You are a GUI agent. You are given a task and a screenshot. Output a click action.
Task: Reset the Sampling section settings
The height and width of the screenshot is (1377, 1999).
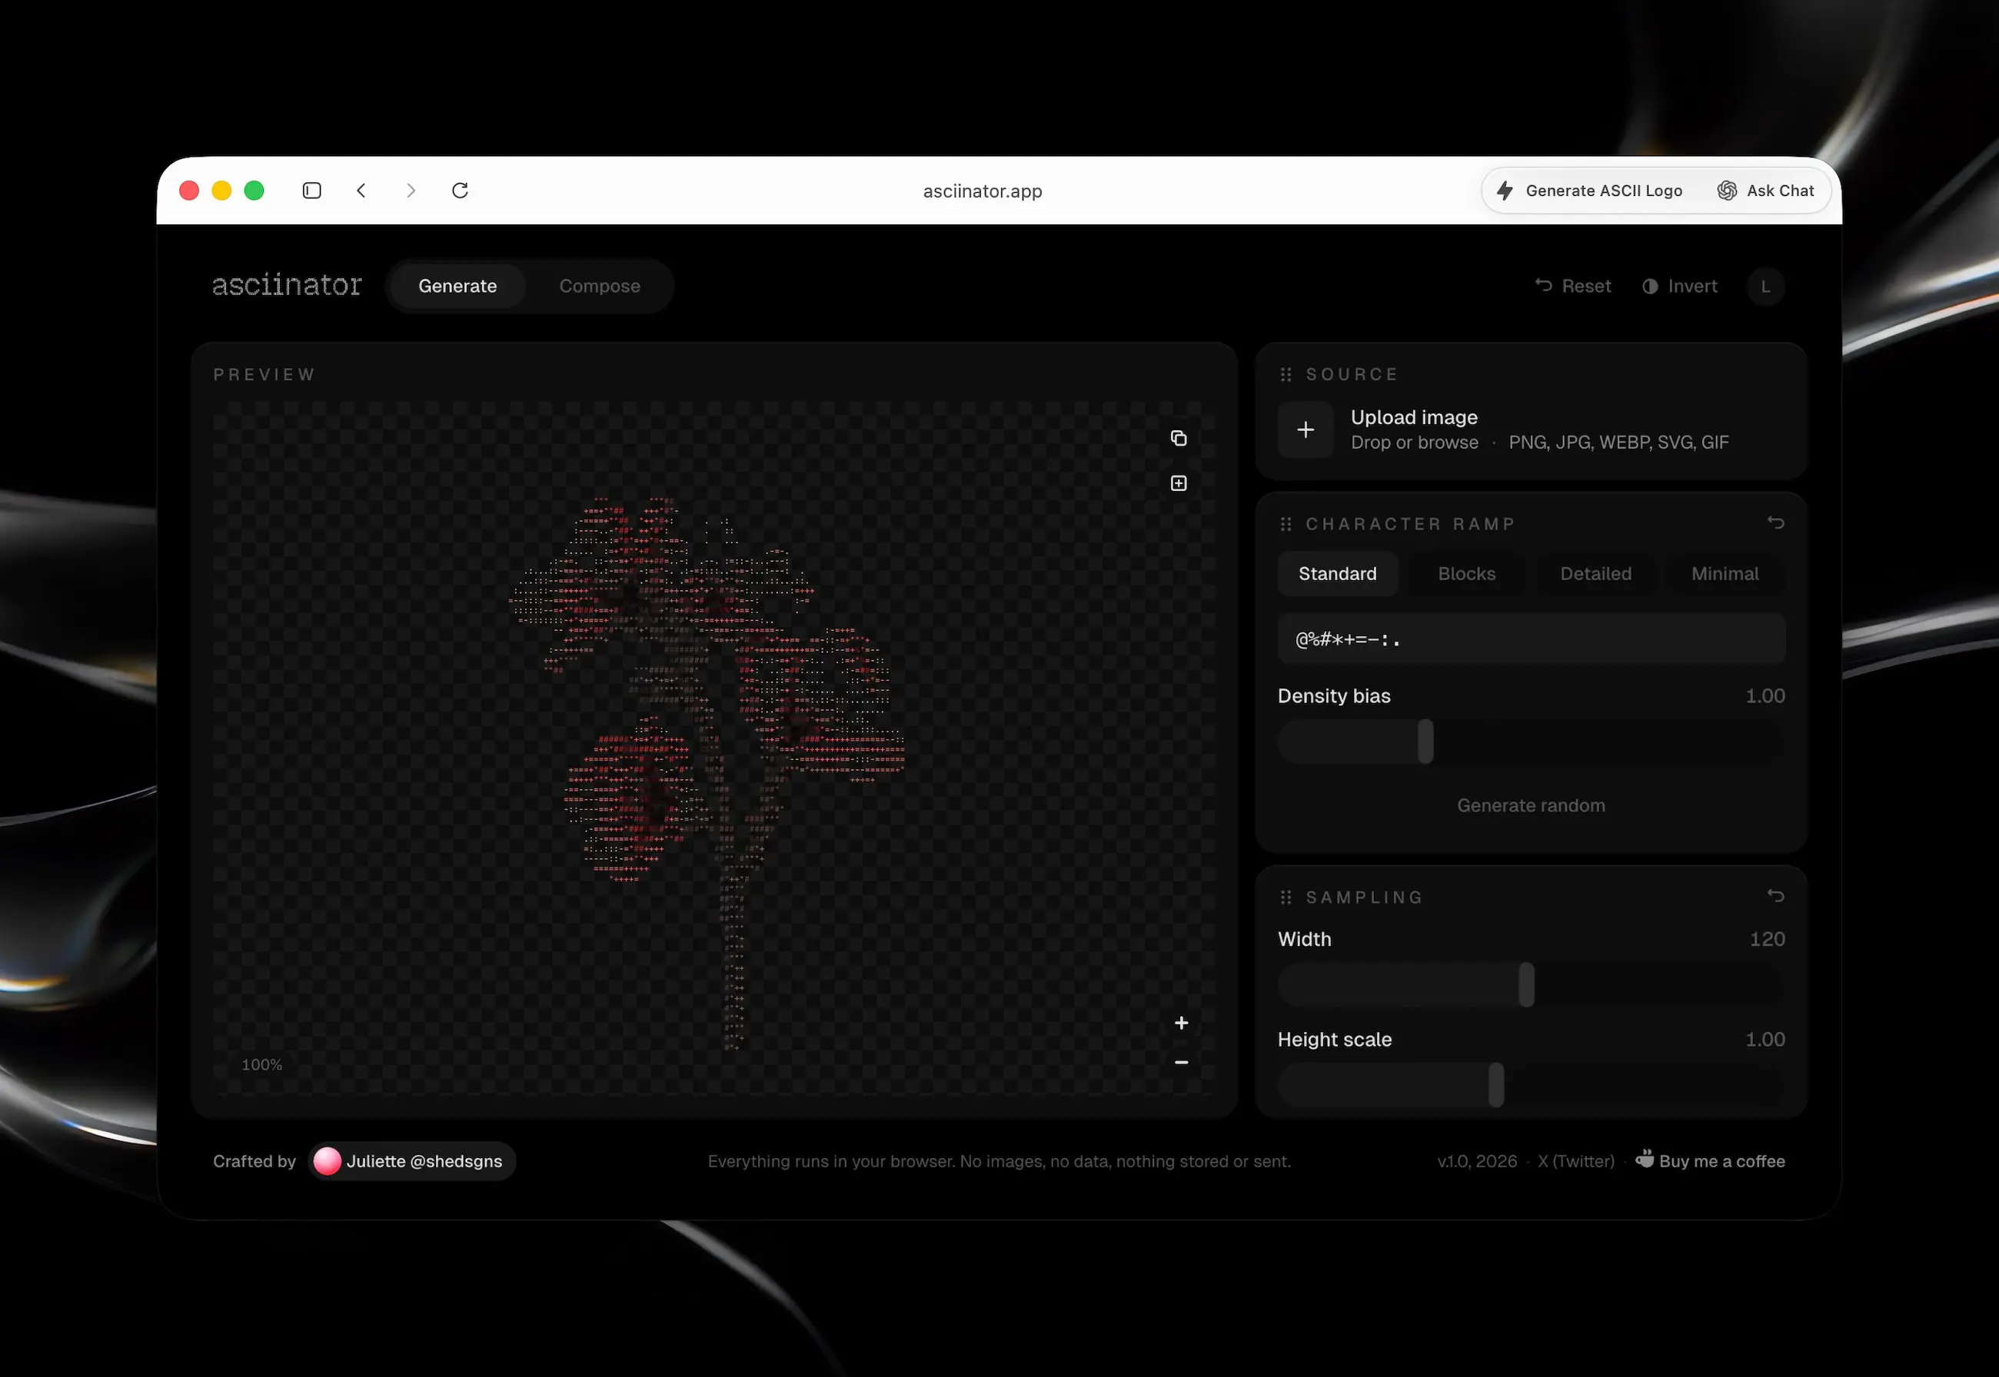click(1774, 895)
